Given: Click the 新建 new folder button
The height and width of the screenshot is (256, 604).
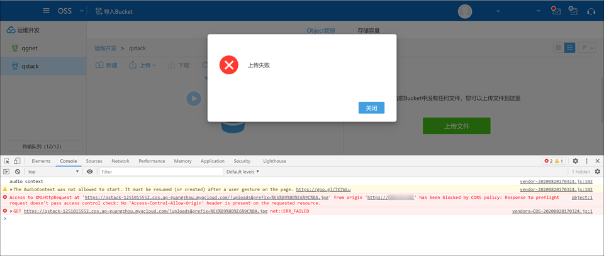Looking at the screenshot, I should [106, 65].
